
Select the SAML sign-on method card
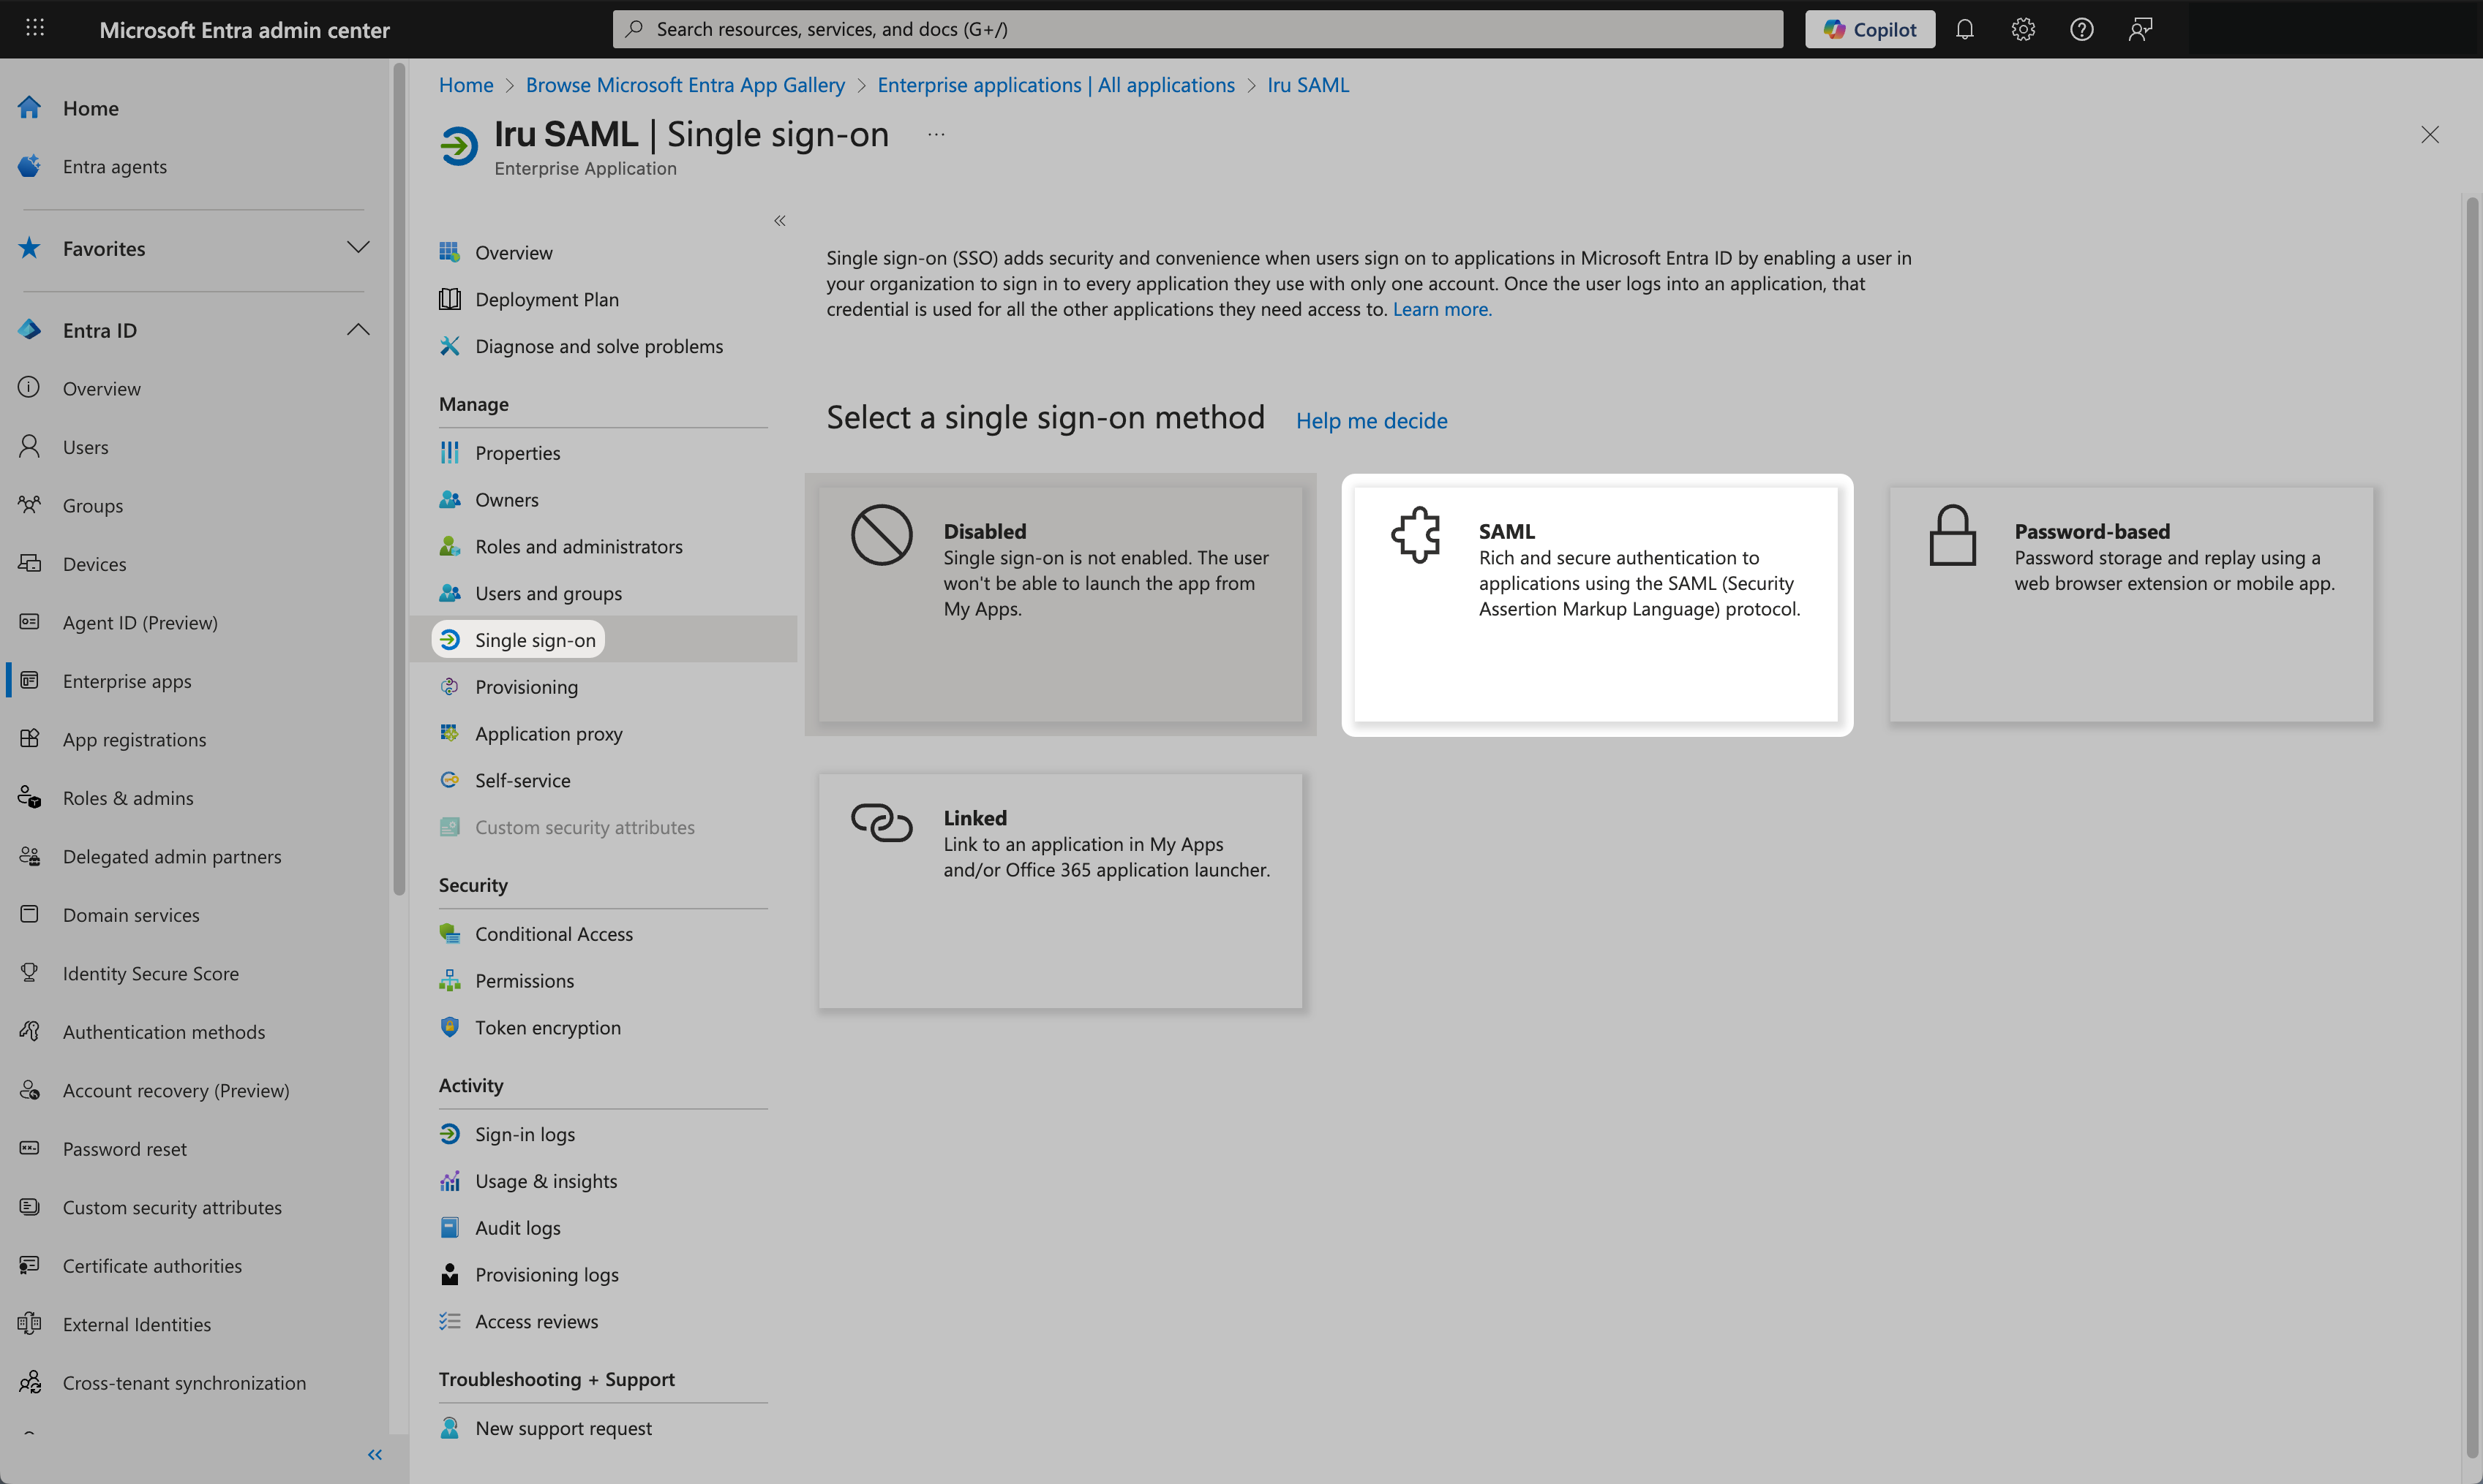[1596, 604]
